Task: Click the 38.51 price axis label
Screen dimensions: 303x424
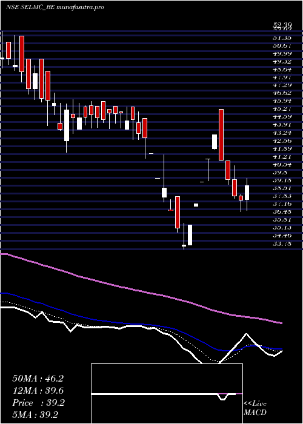Action: click(x=281, y=188)
